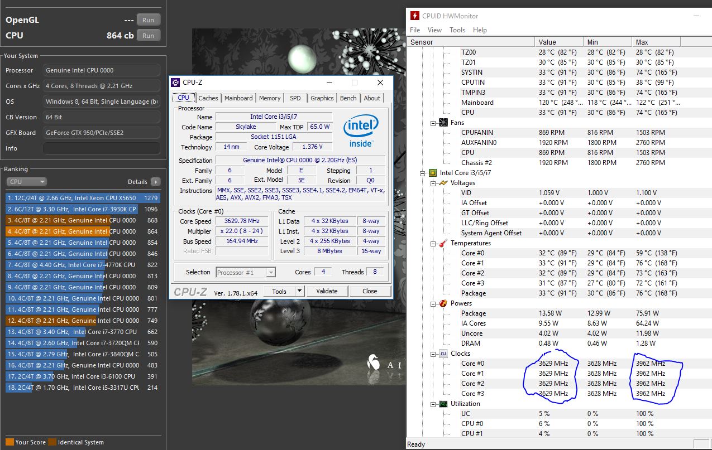Click the Core Speed value in CPU-Z
The image size is (712, 450).
(243, 221)
